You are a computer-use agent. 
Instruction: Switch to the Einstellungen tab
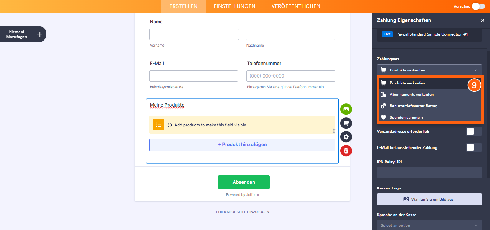[x=234, y=6]
